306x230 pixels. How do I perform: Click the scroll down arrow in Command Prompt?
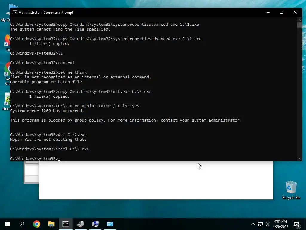click(x=299, y=158)
